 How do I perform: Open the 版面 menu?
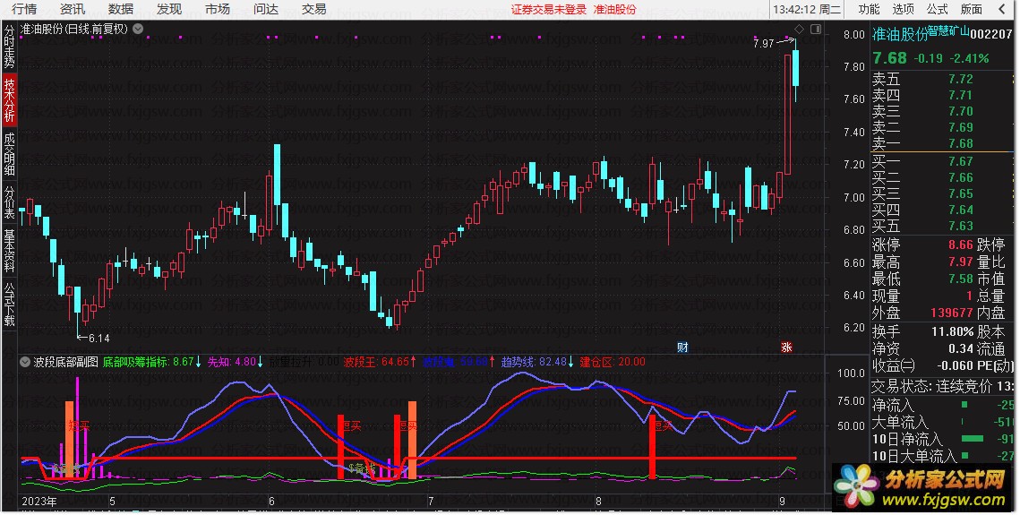point(972,9)
